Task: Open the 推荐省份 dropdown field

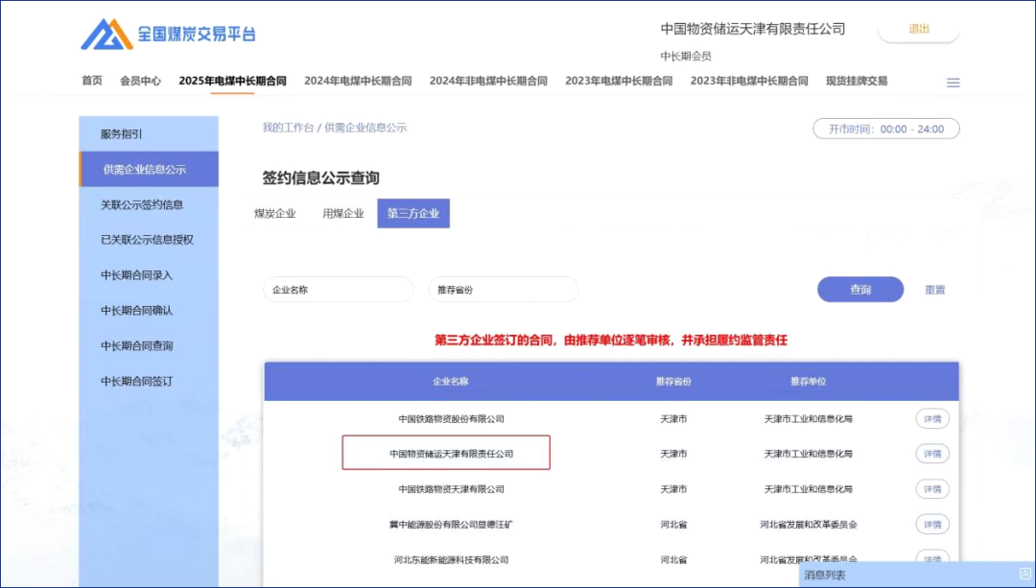Action: tap(503, 290)
